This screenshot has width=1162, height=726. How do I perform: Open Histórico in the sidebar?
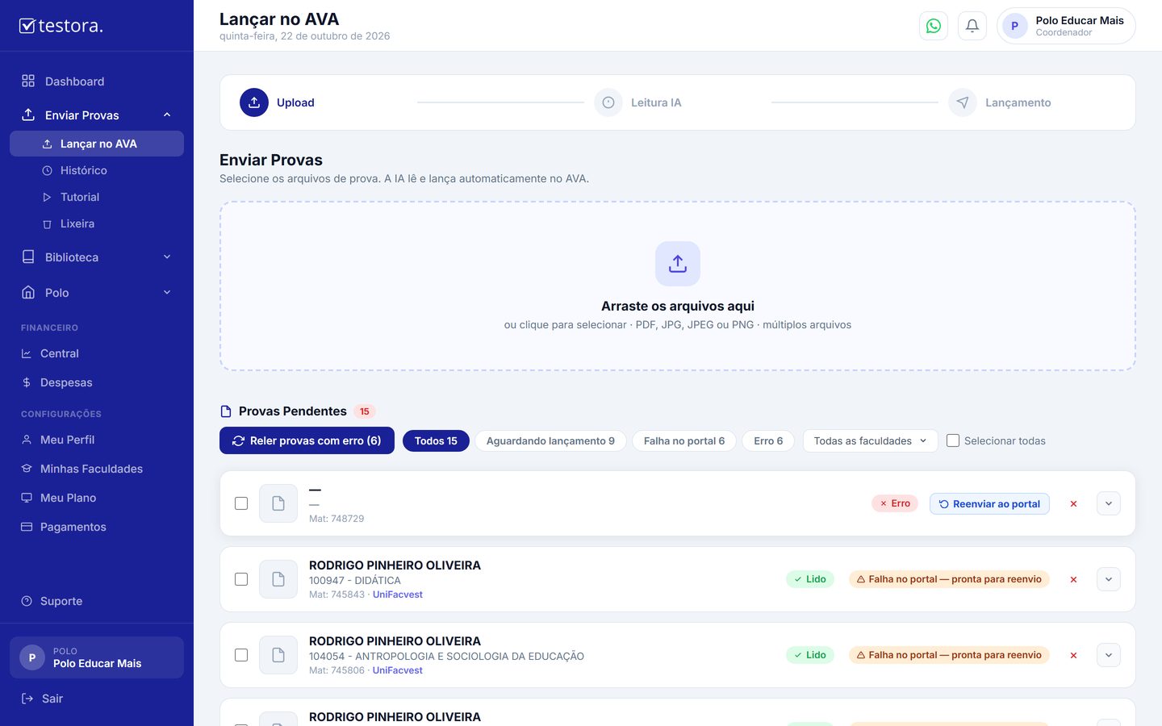coord(97,170)
